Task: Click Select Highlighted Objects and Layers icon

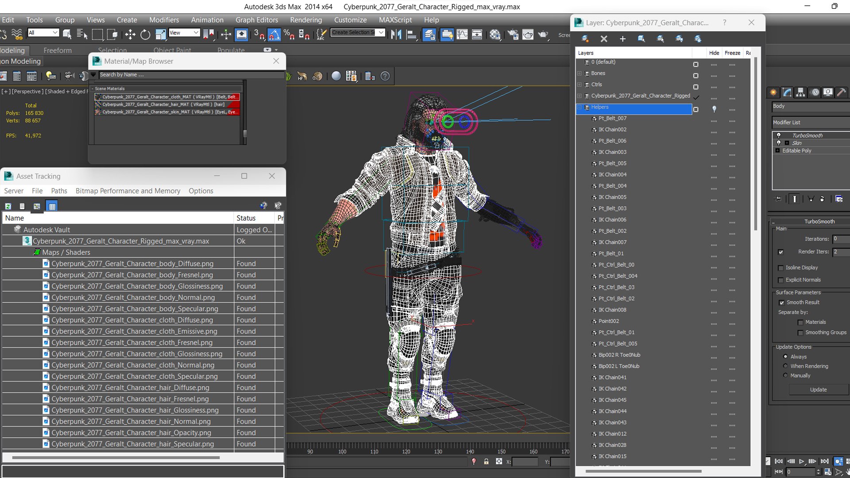Action: coord(641,39)
